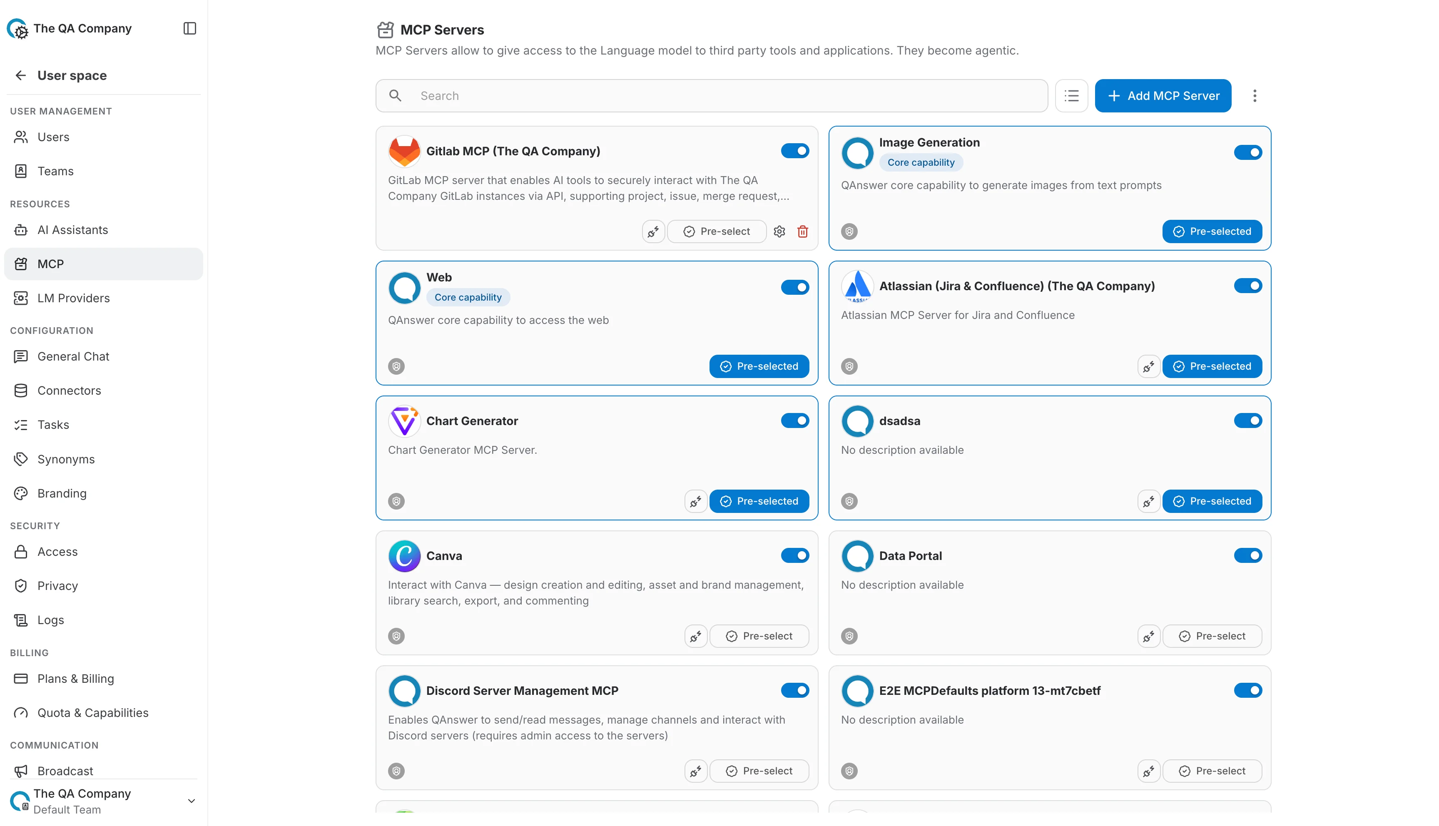Click the Core capability tag on Web
The image size is (1439, 826).
tap(468, 297)
